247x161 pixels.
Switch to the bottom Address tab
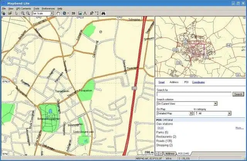point(170,153)
